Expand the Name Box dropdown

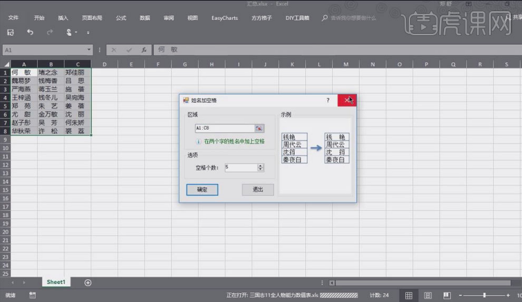[89, 50]
